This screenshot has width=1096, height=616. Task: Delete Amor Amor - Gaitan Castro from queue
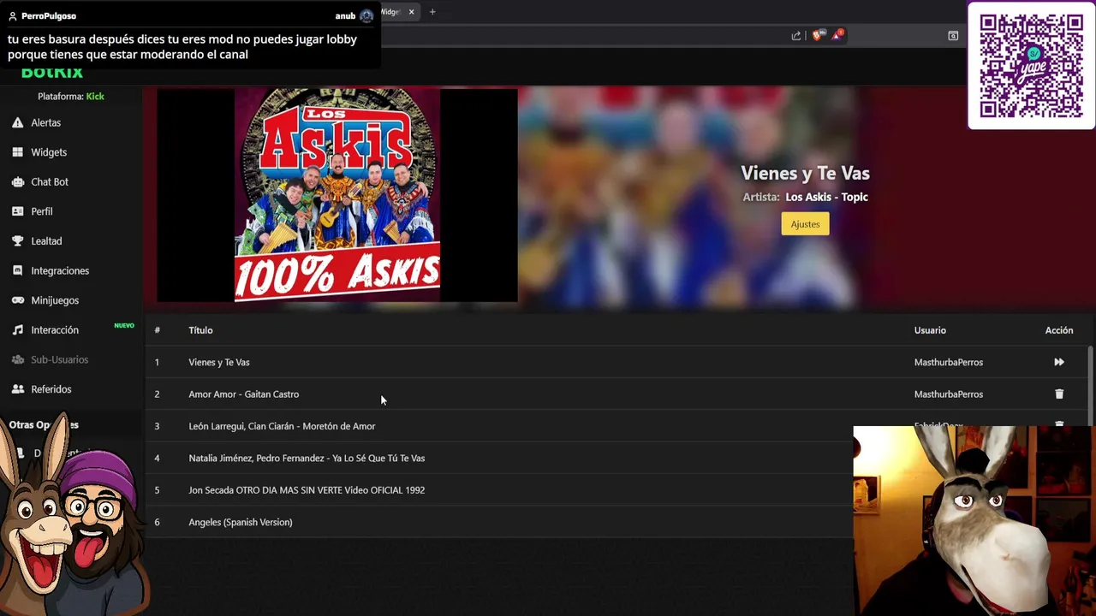[x=1059, y=394]
